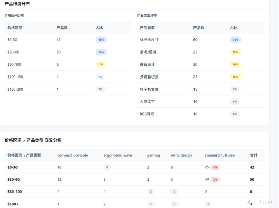Select the $150-200 price range row
This screenshot has width=279, height=208.
coord(68,89)
